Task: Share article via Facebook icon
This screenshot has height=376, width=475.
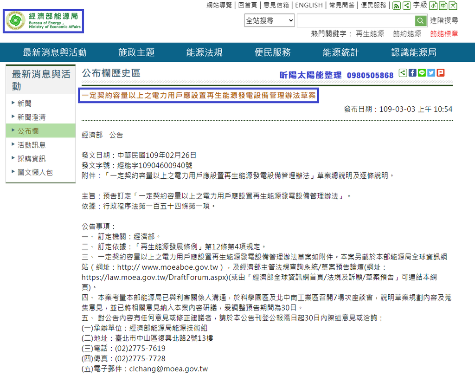Action: pos(412,73)
